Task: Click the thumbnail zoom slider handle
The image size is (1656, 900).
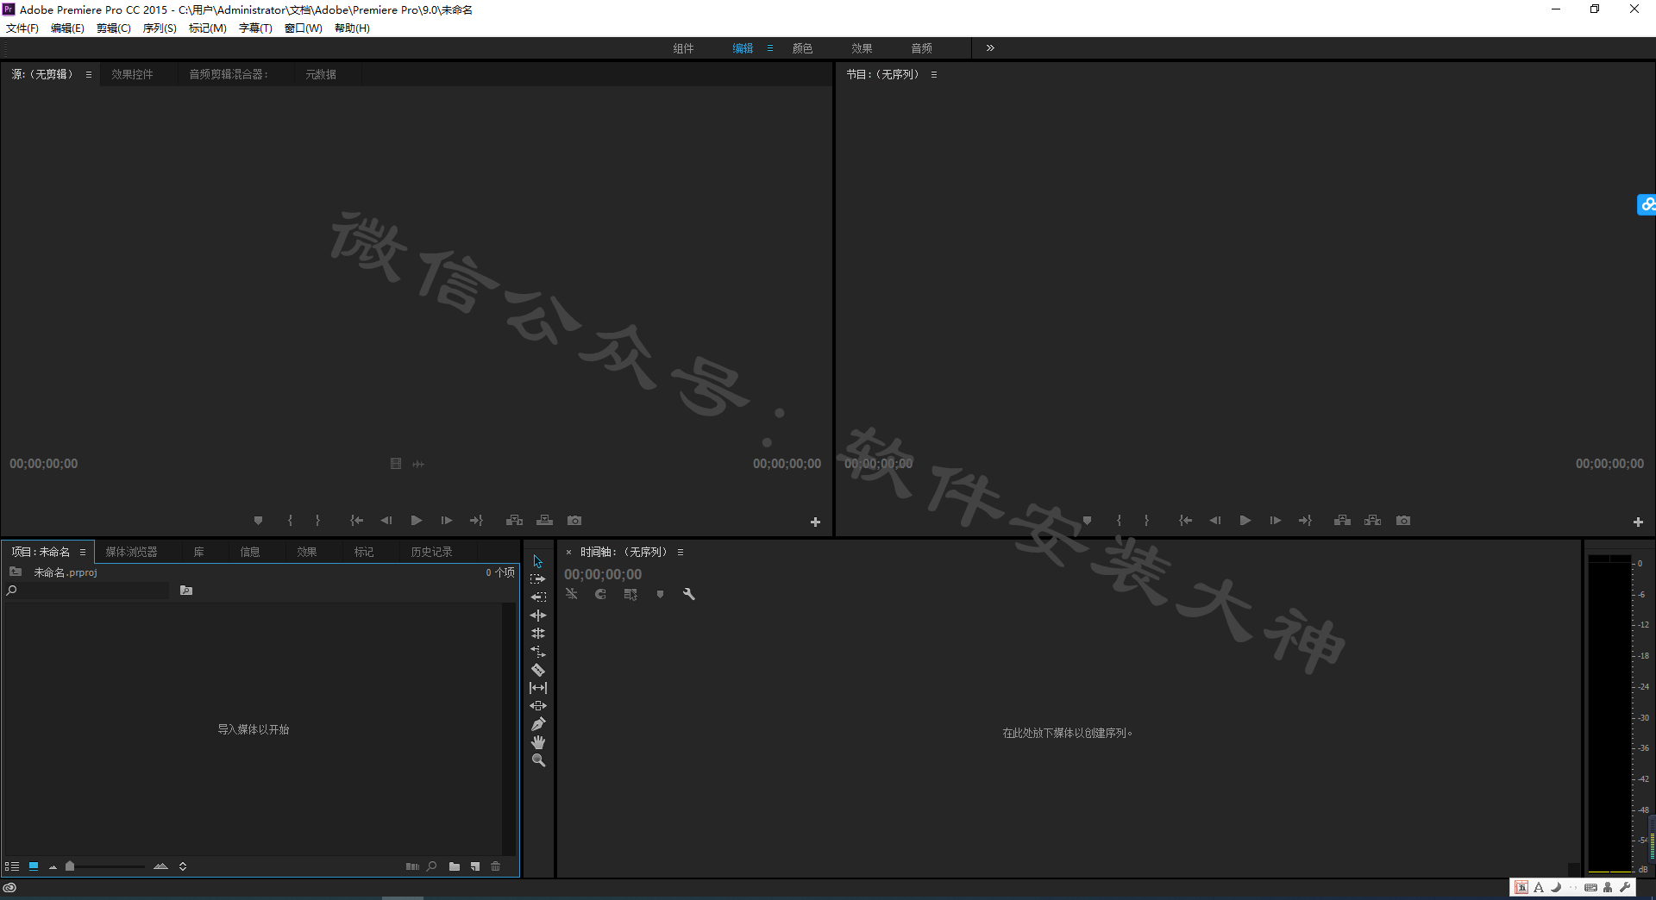Action: click(x=70, y=866)
